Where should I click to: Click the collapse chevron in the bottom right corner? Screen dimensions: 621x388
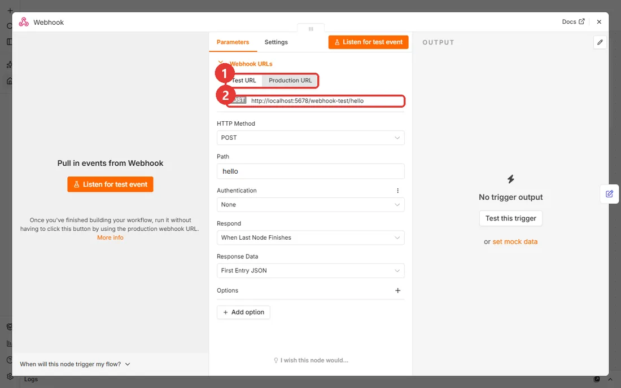pos(610,380)
